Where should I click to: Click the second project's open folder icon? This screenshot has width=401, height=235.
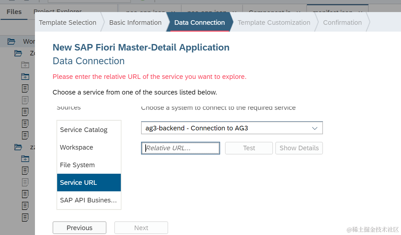[x=18, y=147]
